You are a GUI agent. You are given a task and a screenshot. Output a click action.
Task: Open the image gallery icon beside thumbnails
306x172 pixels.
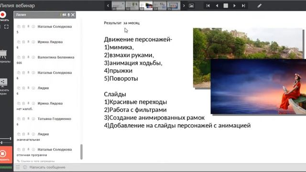click(191, 6)
